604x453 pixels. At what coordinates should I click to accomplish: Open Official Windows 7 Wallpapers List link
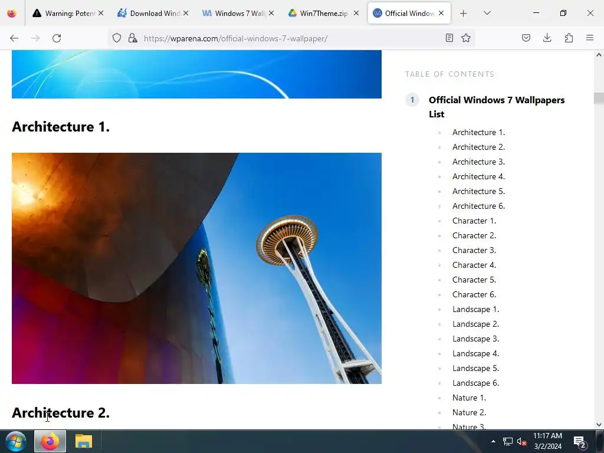coord(497,107)
